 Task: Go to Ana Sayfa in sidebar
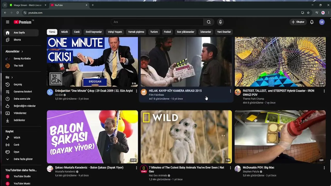21,33
